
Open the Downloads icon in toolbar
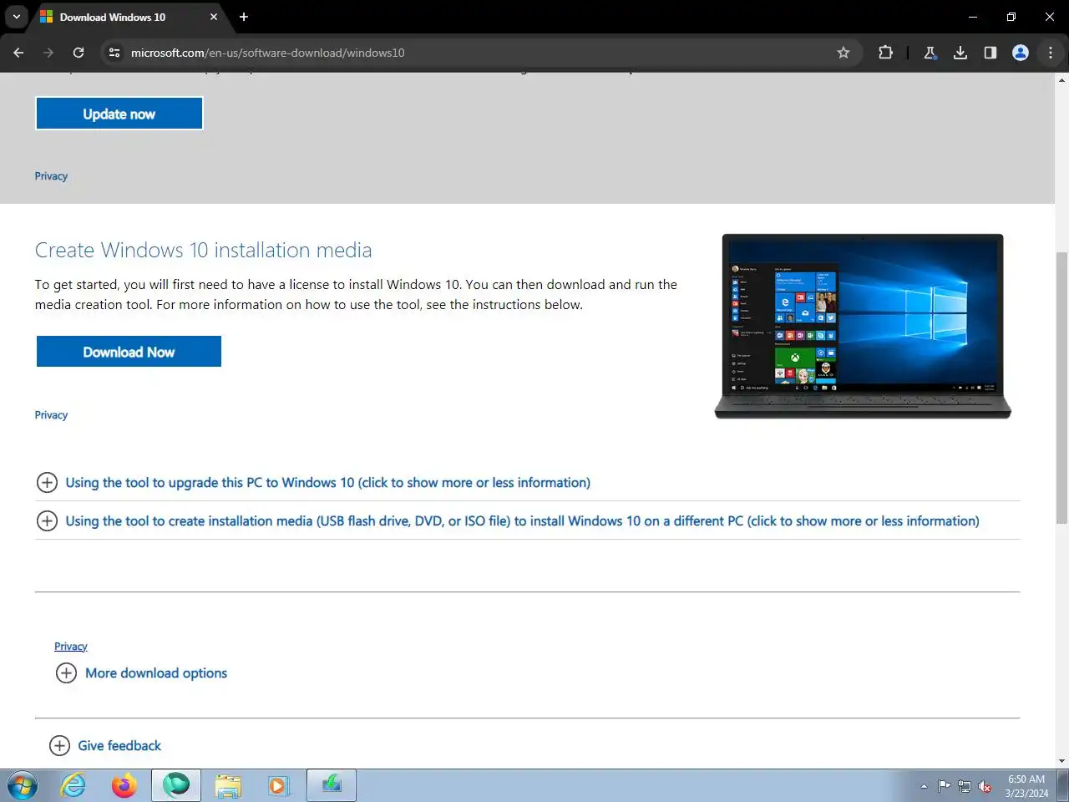[x=960, y=53]
